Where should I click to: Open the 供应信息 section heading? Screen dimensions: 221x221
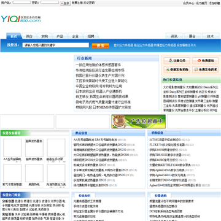click(81, 133)
